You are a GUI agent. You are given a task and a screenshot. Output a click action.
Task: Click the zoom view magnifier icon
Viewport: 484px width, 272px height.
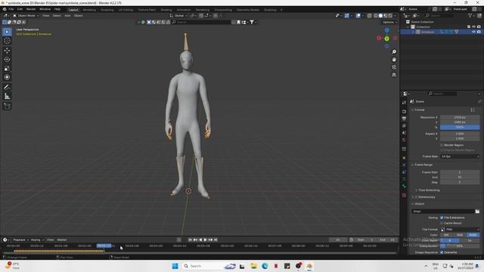(x=394, y=52)
